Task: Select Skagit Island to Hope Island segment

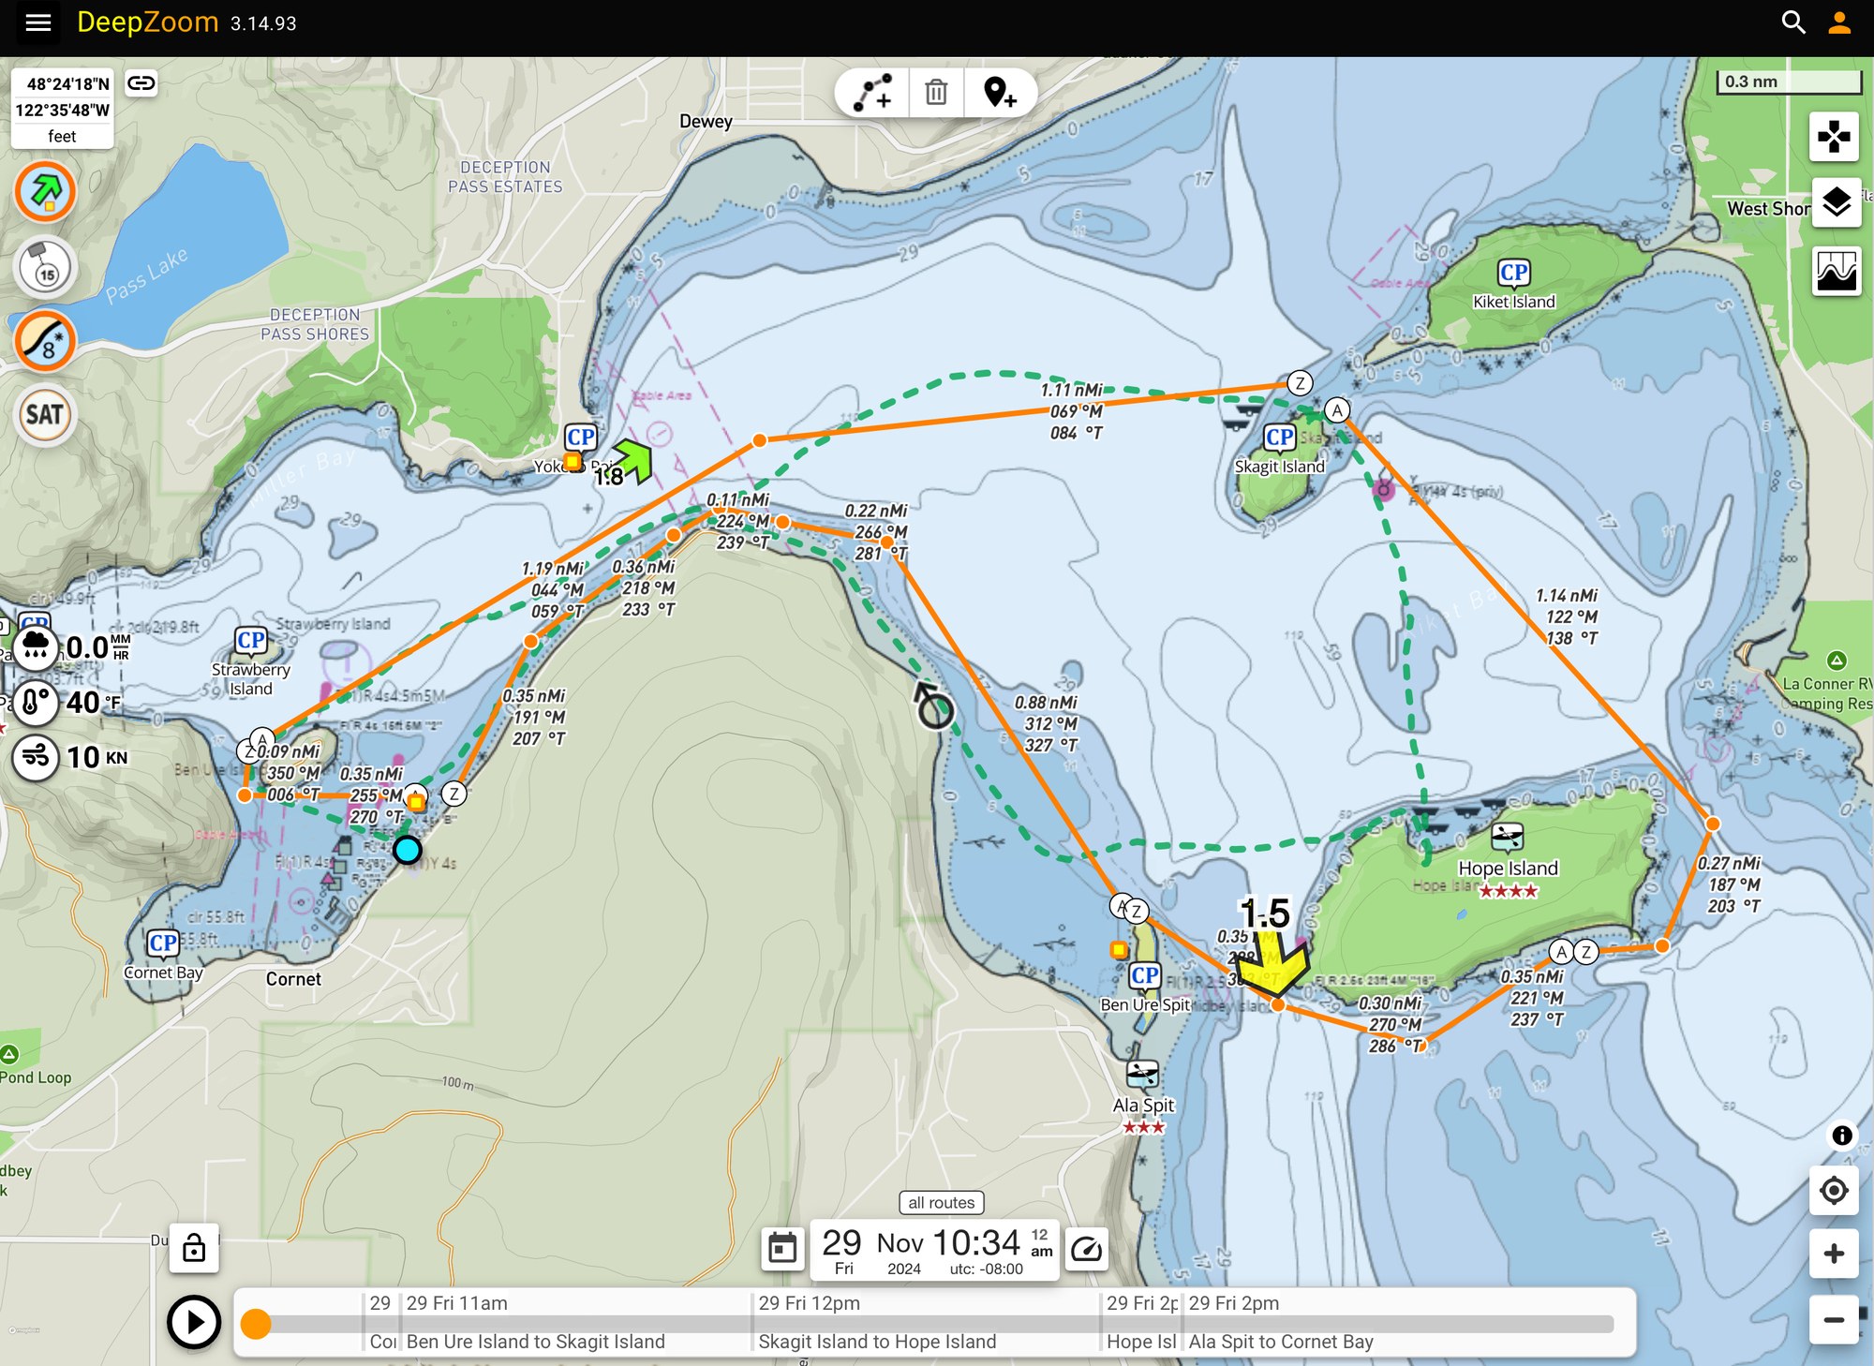Action: 876,1342
